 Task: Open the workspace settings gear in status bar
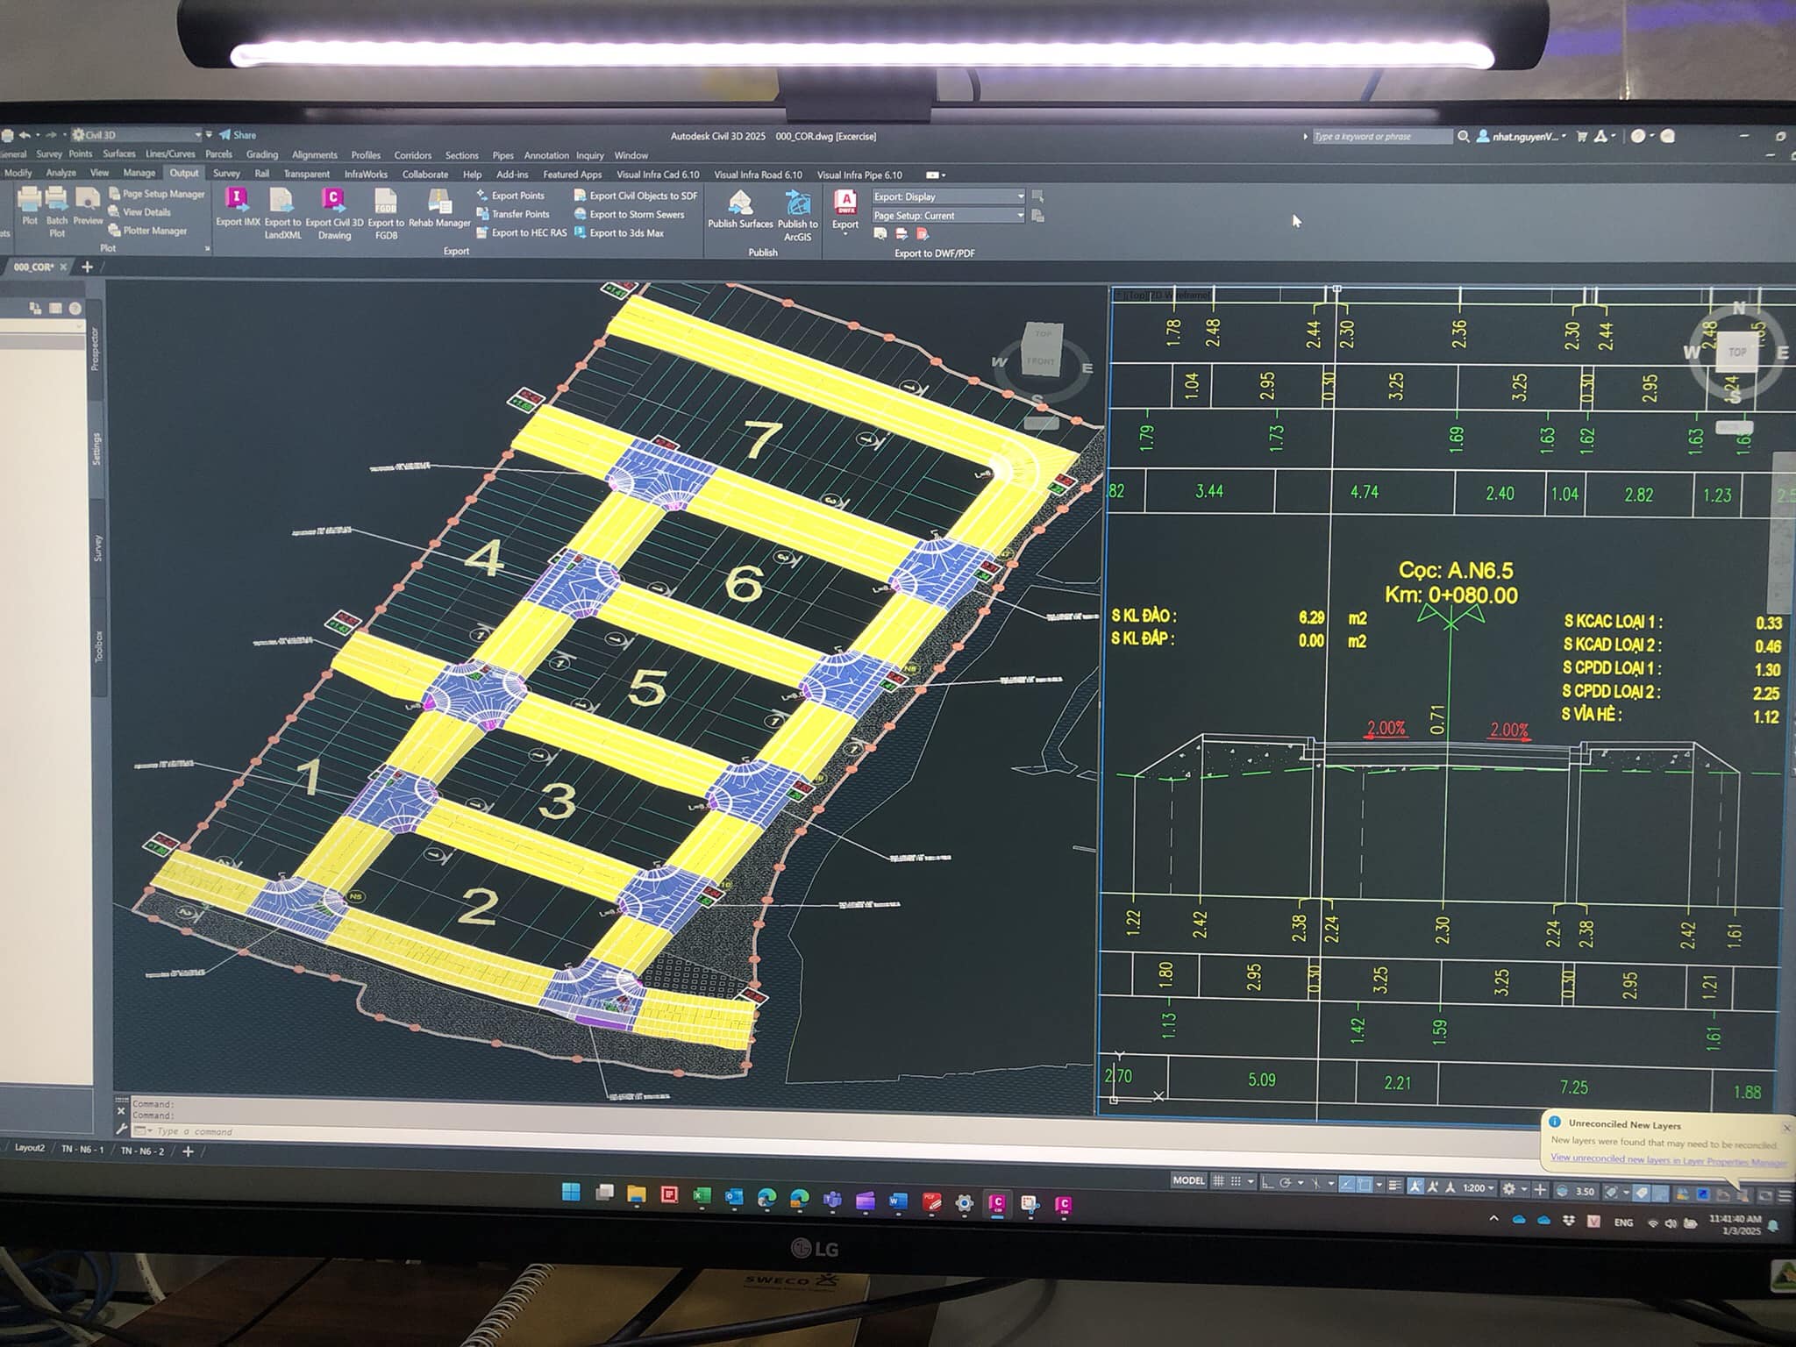click(1509, 1189)
